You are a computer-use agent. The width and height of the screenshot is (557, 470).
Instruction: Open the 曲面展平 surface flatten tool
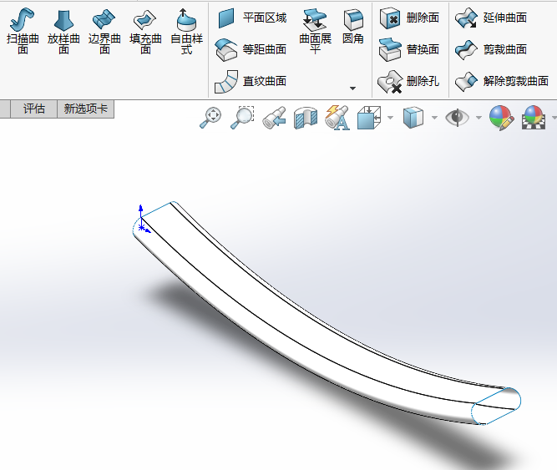[x=315, y=31]
